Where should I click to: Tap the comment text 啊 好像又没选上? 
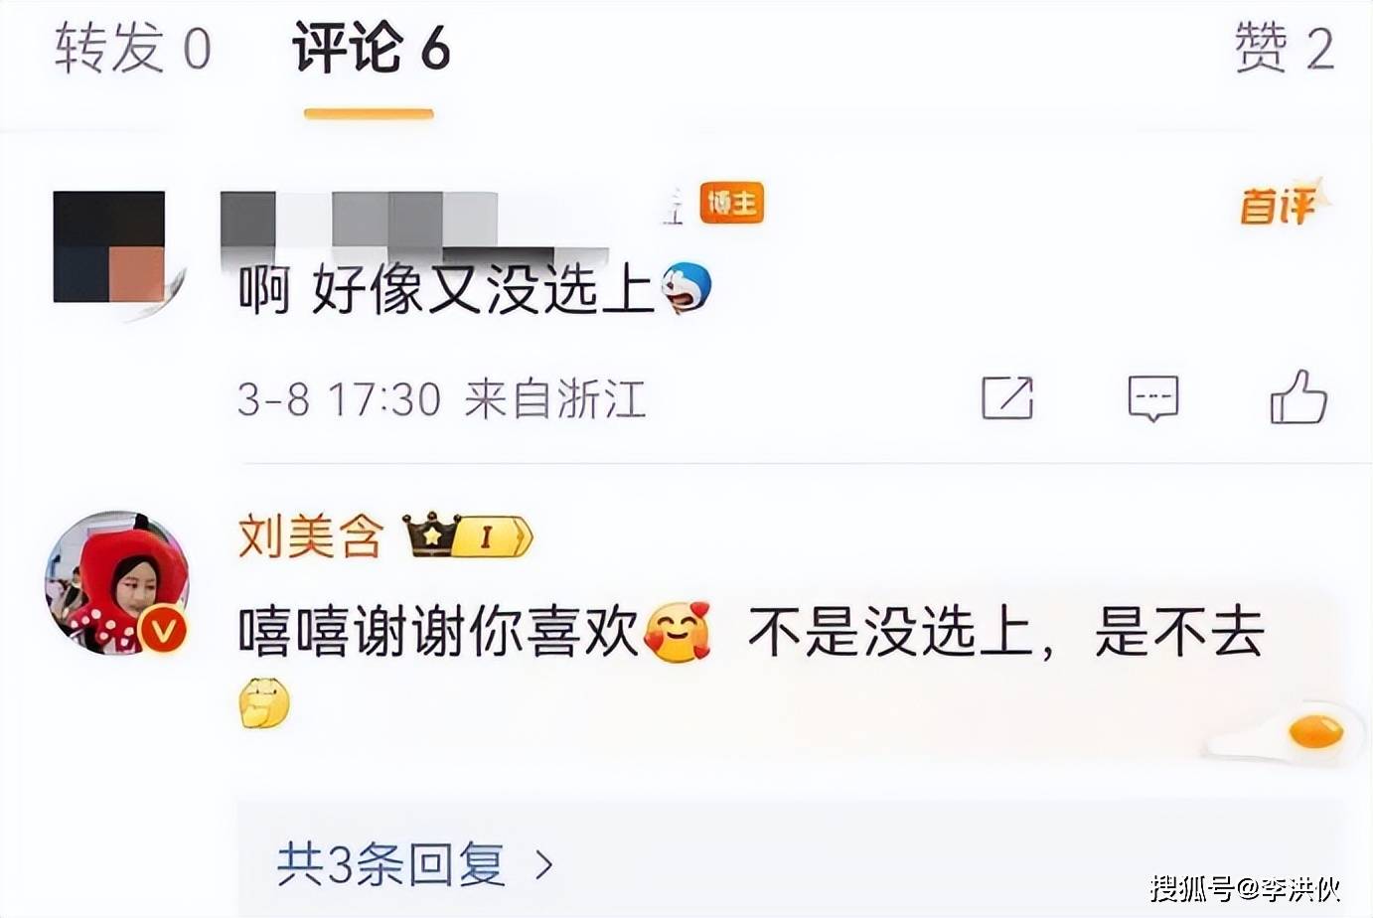[x=445, y=290]
